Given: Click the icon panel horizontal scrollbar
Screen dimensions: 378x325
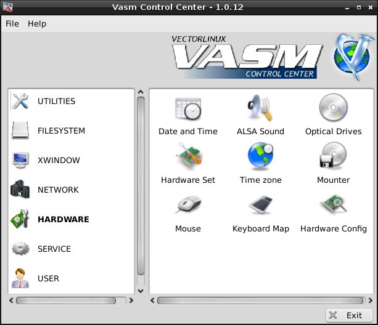Looking at the screenshot, I should tap(259, 301).
